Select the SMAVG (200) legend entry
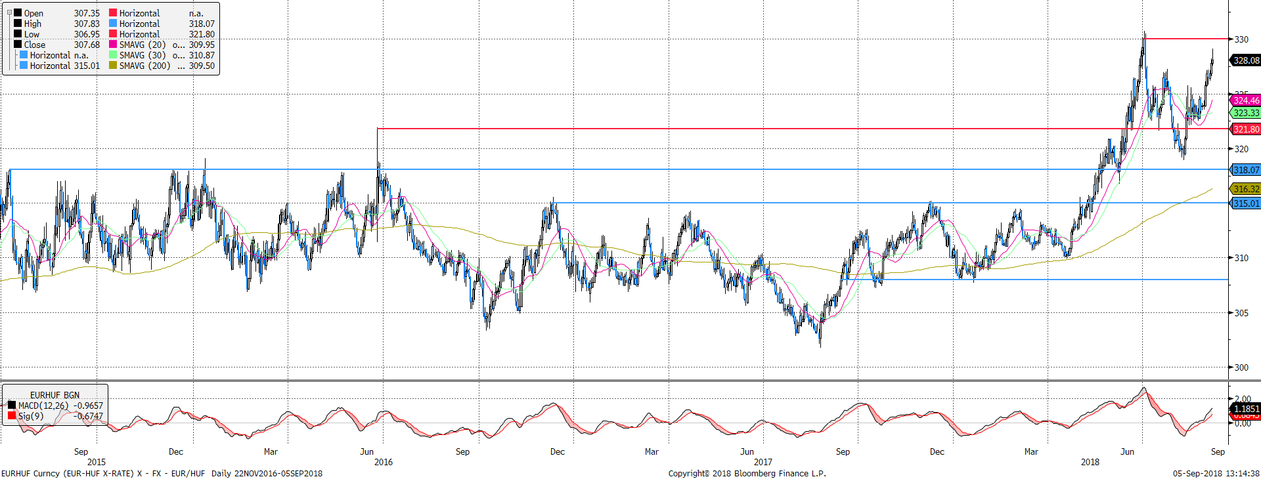This screenshot has height=479, width=1261. click(162, 66)
